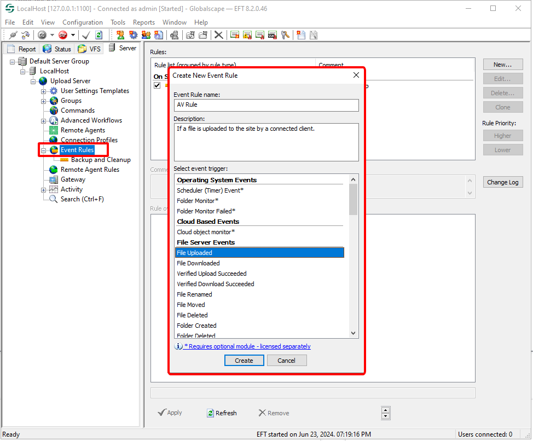Click the Advanced Workflows tree icon
Viewport: 533px width, 441px height.
click(54, 120)
